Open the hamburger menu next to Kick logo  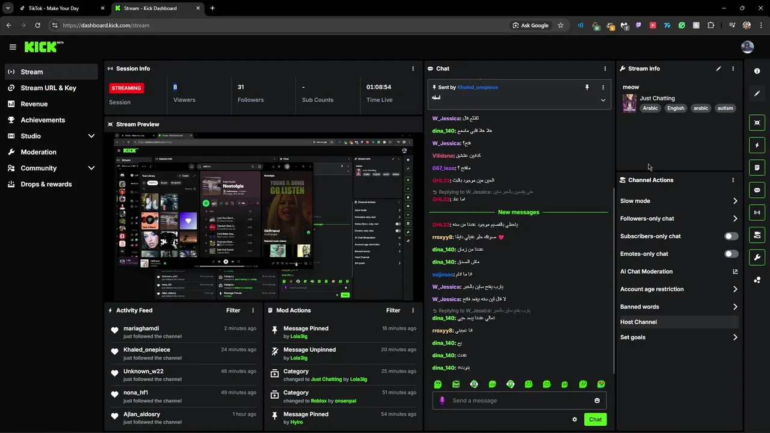pos(13,47)
